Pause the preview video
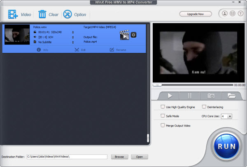The image size is (247, 167). point(189,96)
